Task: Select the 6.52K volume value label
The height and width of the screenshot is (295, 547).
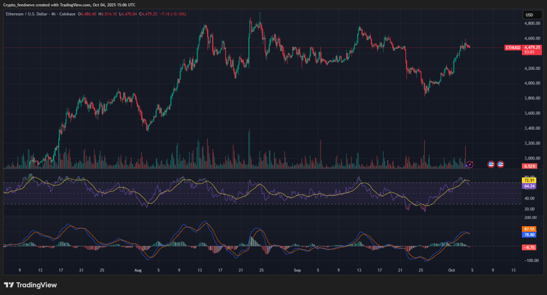Action: pos(530,166)
